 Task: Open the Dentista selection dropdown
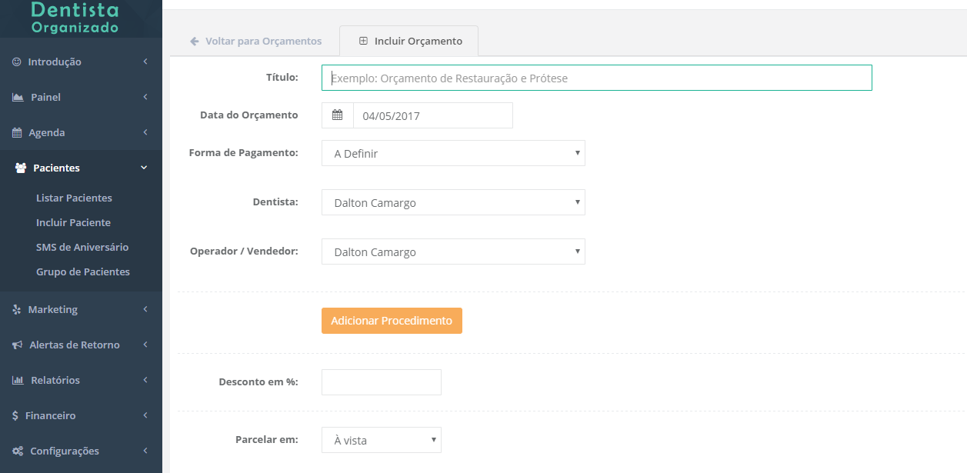(453, 202)
